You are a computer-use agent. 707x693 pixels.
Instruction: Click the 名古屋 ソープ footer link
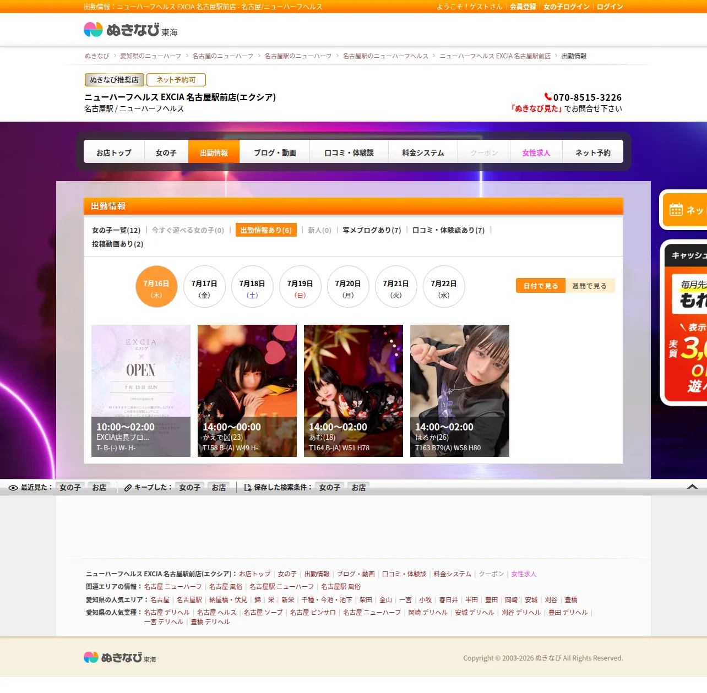coord(263,613)
